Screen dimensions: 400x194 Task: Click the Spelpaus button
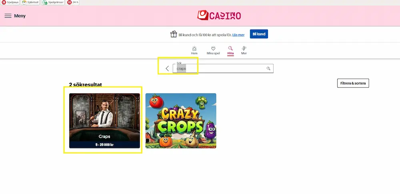coord(10,2)
